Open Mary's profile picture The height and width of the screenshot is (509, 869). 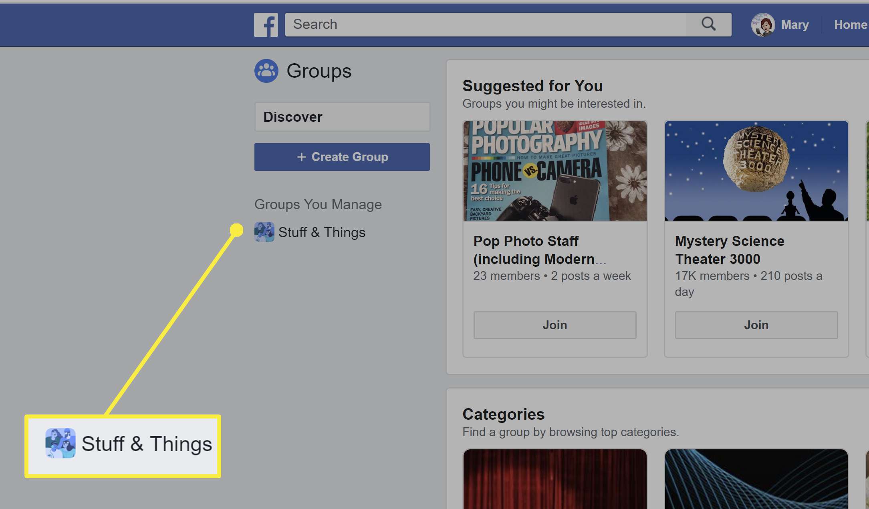click(762, 25)
